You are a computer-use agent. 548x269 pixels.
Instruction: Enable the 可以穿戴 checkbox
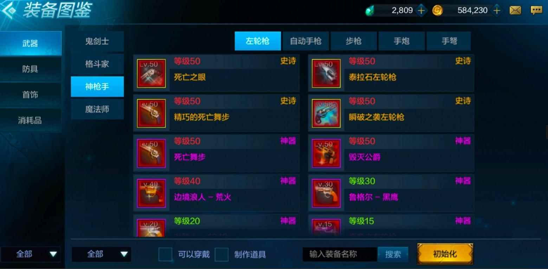[165, 255]
